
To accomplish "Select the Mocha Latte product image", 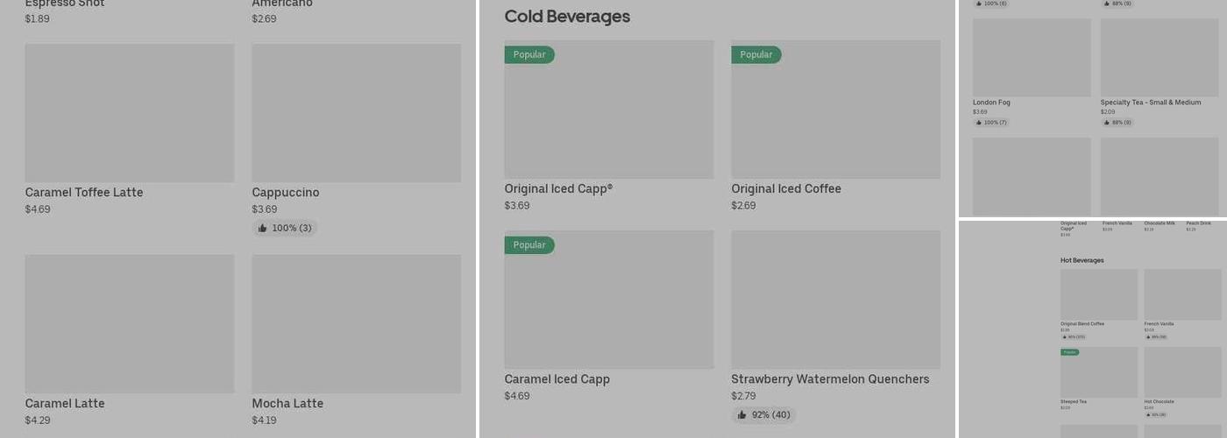I will click(x=356, y=323).
